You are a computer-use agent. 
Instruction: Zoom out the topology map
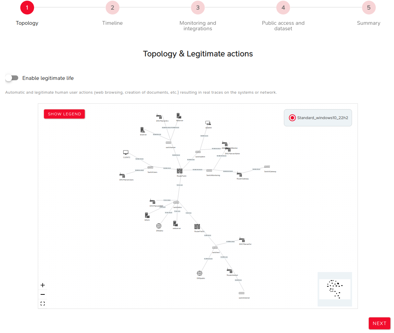tap(43, 294)
